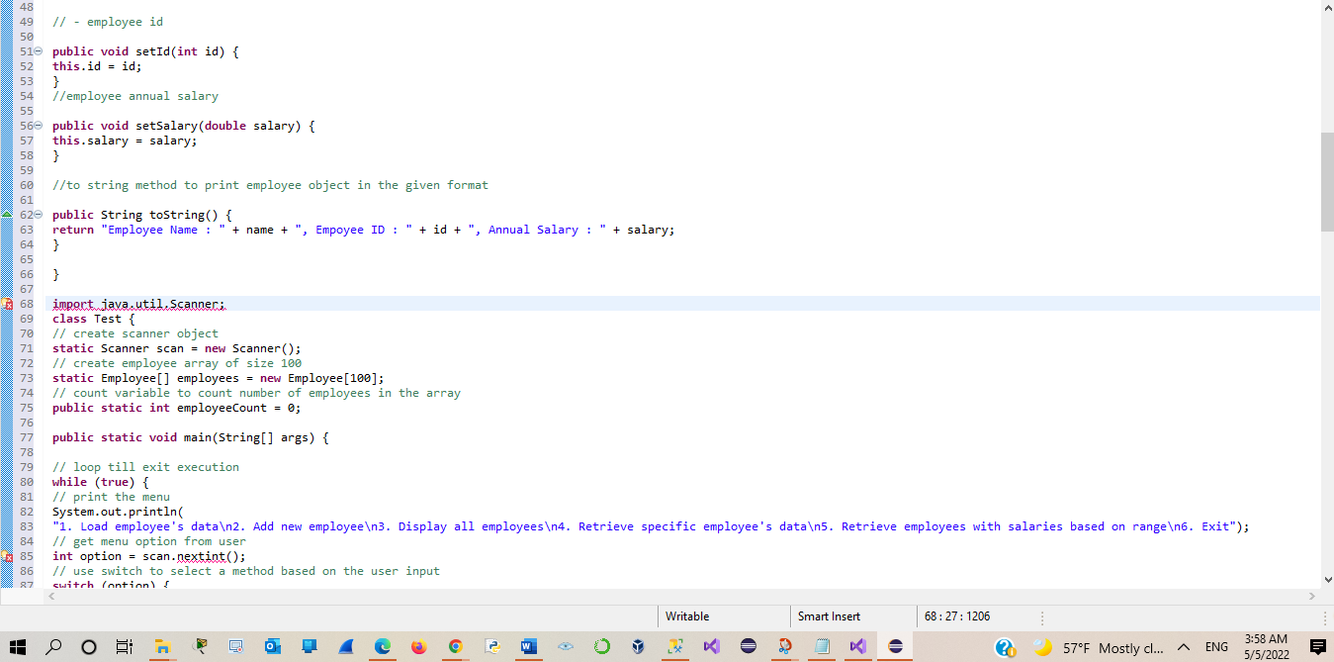Click the error marker beside line 68
Screen dimensions: 1334x662
tap(8, 304)
